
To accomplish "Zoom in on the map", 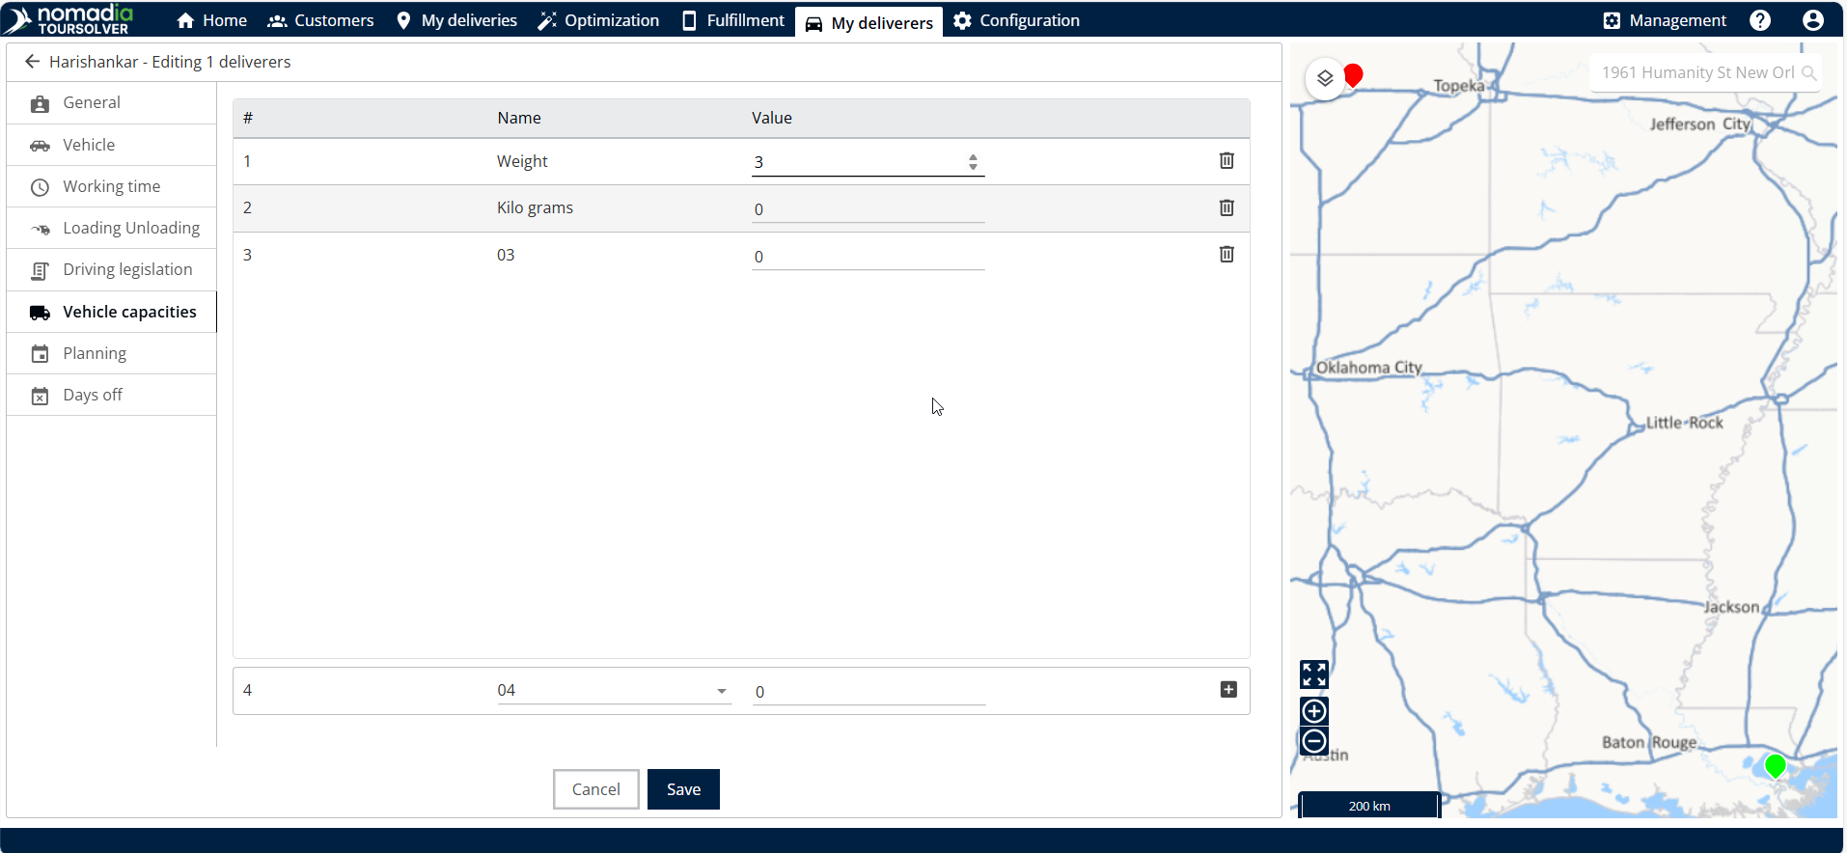I will coord(1313,711).
